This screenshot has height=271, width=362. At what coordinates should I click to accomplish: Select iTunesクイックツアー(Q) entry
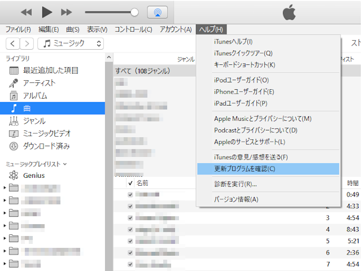[x=268, y=53]
